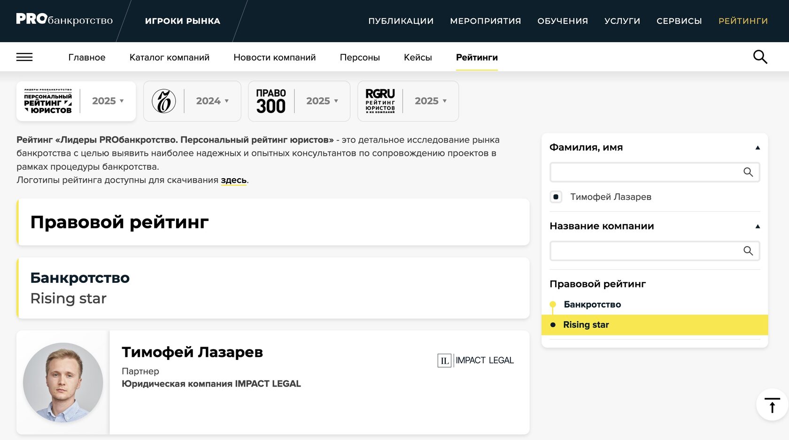Click the scroll-to-top arrow button

pyautogui.click(x=772, y=405)
